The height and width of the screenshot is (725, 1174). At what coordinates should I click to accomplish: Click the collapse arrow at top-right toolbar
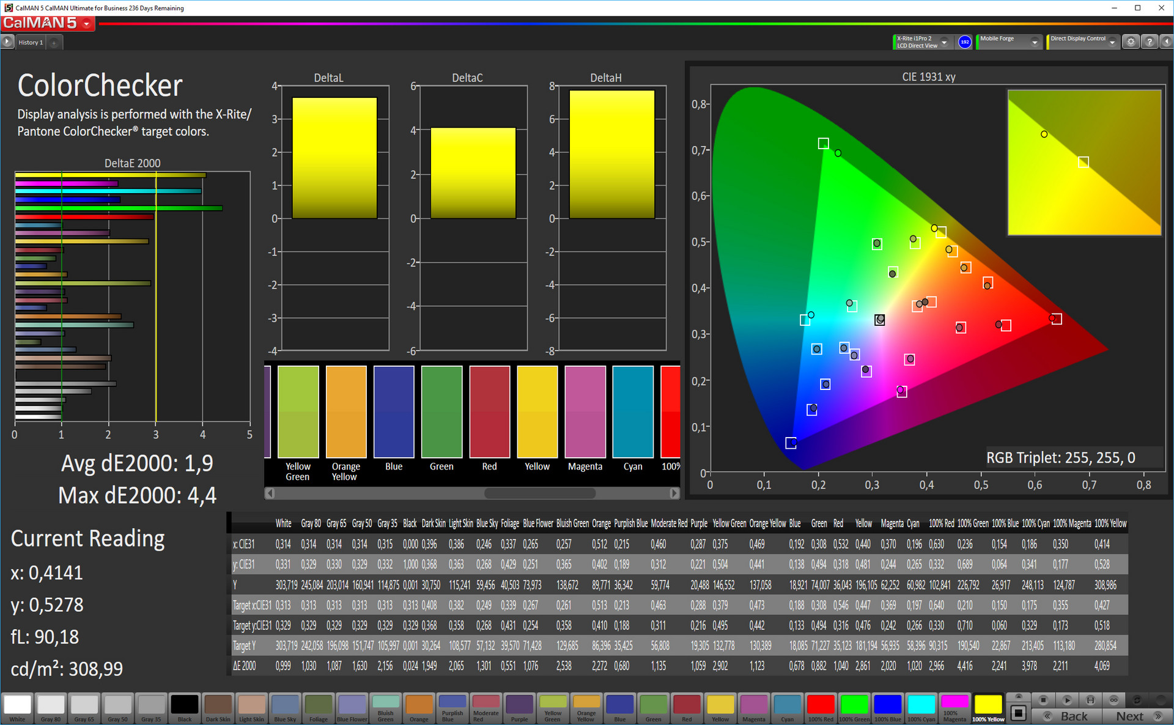pyautogui.click(x=1166, y=42)
